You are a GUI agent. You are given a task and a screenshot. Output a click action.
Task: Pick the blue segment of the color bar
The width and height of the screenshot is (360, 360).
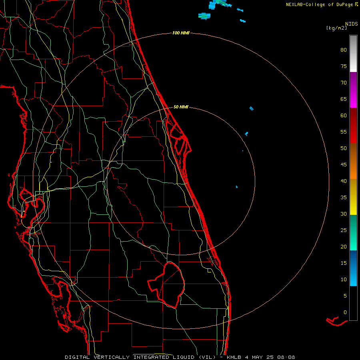(353, 268)
